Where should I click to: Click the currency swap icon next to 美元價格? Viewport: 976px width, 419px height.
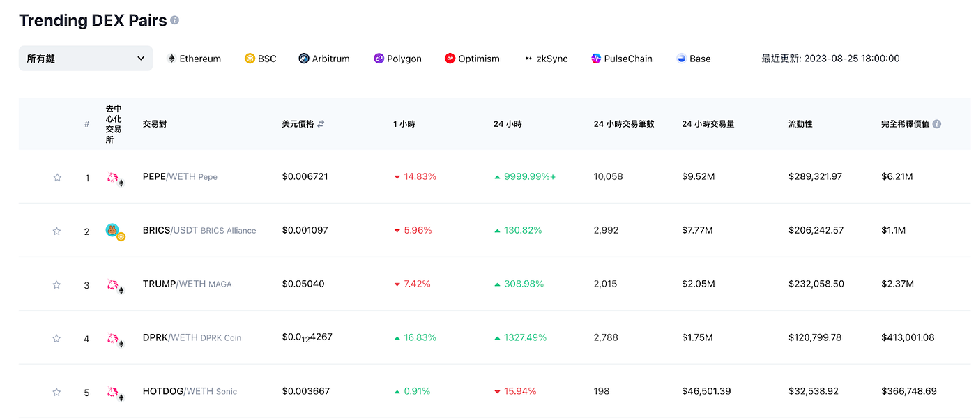pos(321,123)
